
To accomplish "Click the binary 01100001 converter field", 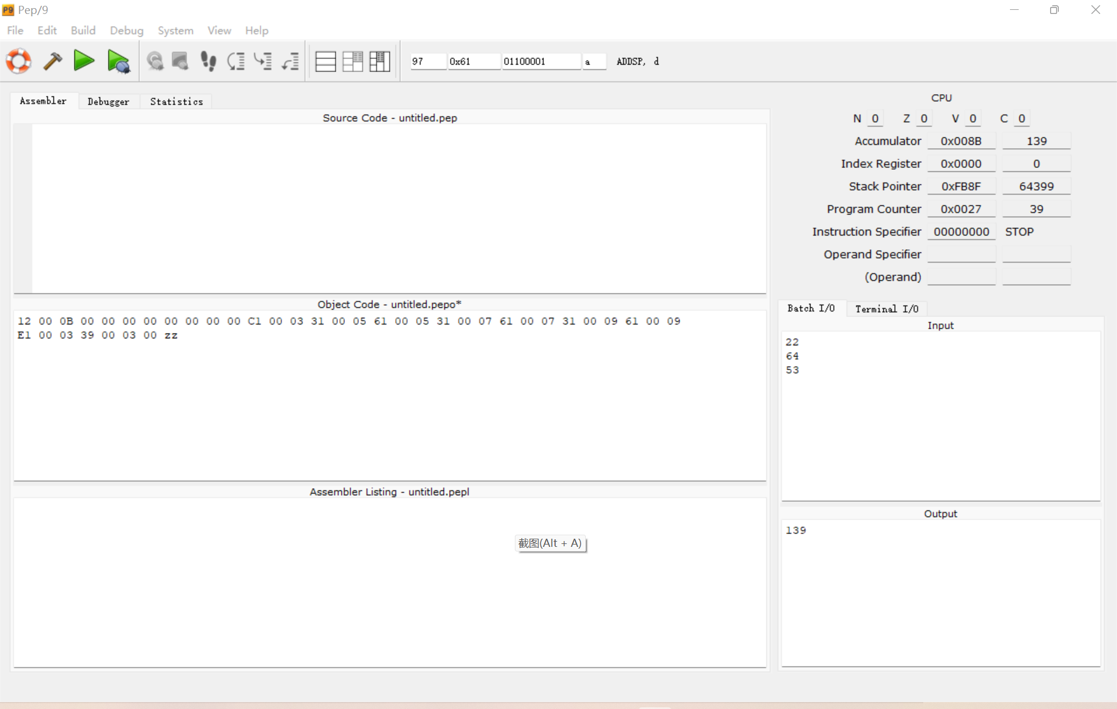I will [540, 61].
